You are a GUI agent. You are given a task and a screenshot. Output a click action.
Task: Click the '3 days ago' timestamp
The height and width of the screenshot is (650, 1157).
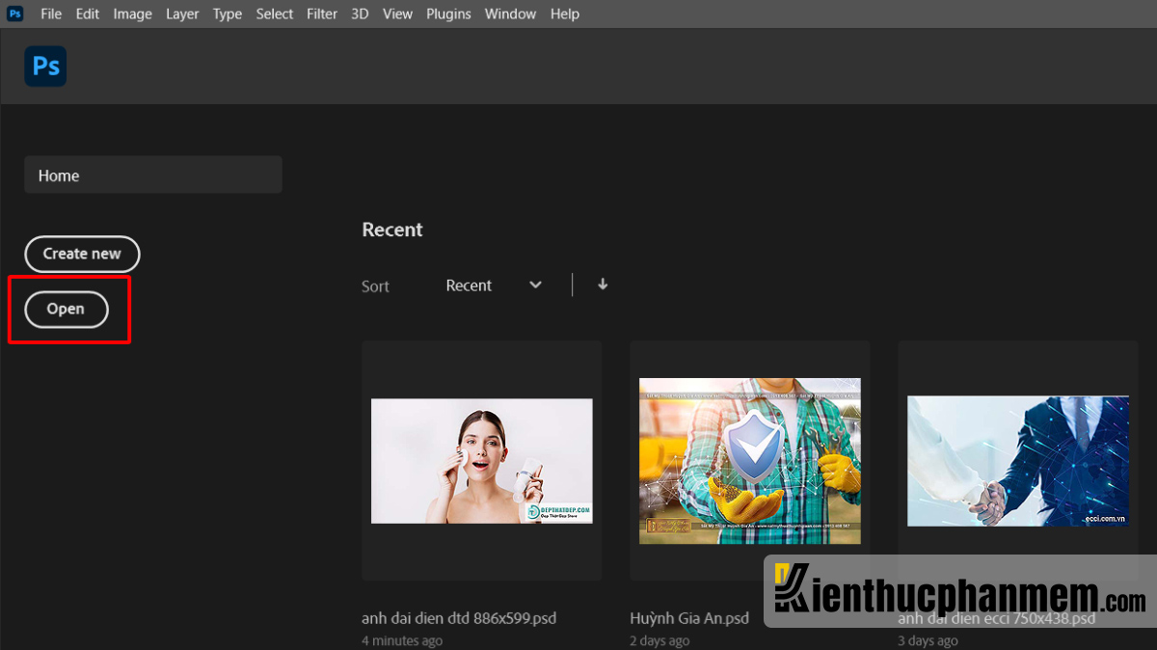pyautogui.click(x=928, y=641)
